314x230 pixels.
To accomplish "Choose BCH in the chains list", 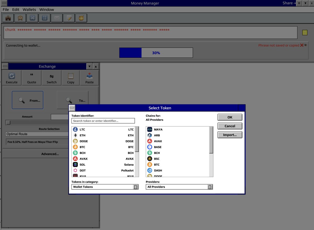I will (x=178, y=153).
